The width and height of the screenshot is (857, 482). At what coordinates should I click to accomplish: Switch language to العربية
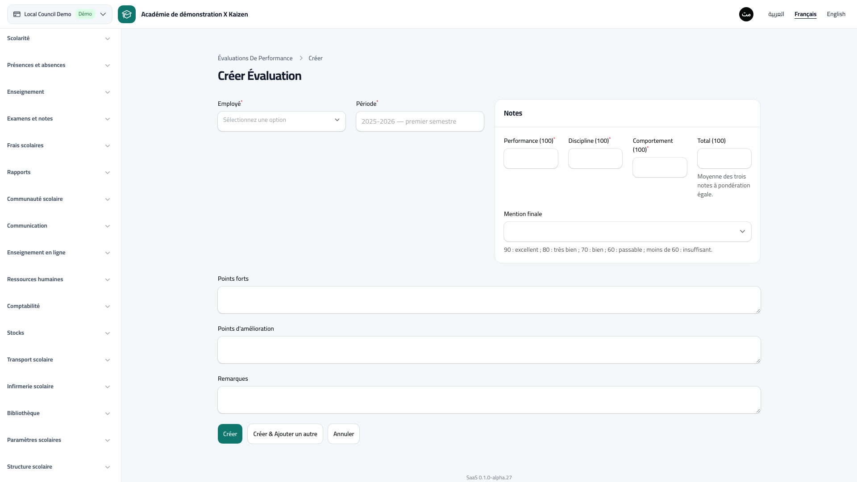(x=776, y=14)
